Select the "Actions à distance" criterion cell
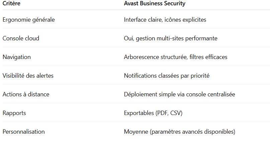 click(x=26, y=94)
